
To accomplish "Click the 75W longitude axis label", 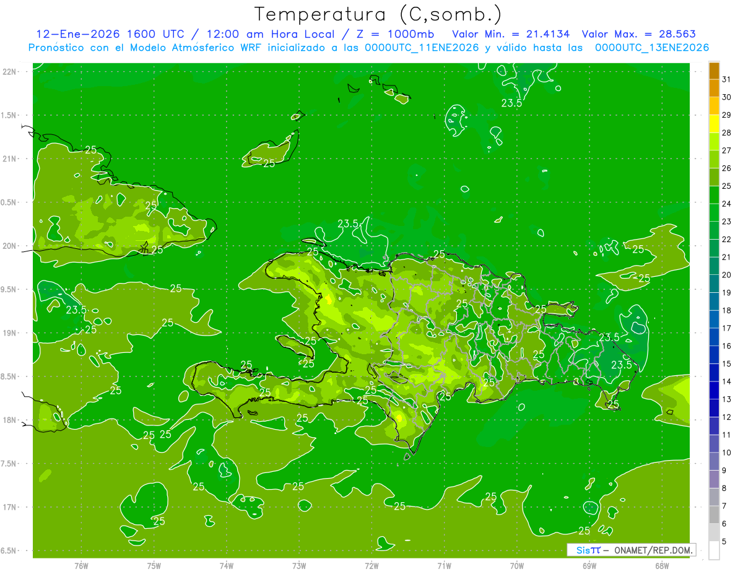I will 154,566.
